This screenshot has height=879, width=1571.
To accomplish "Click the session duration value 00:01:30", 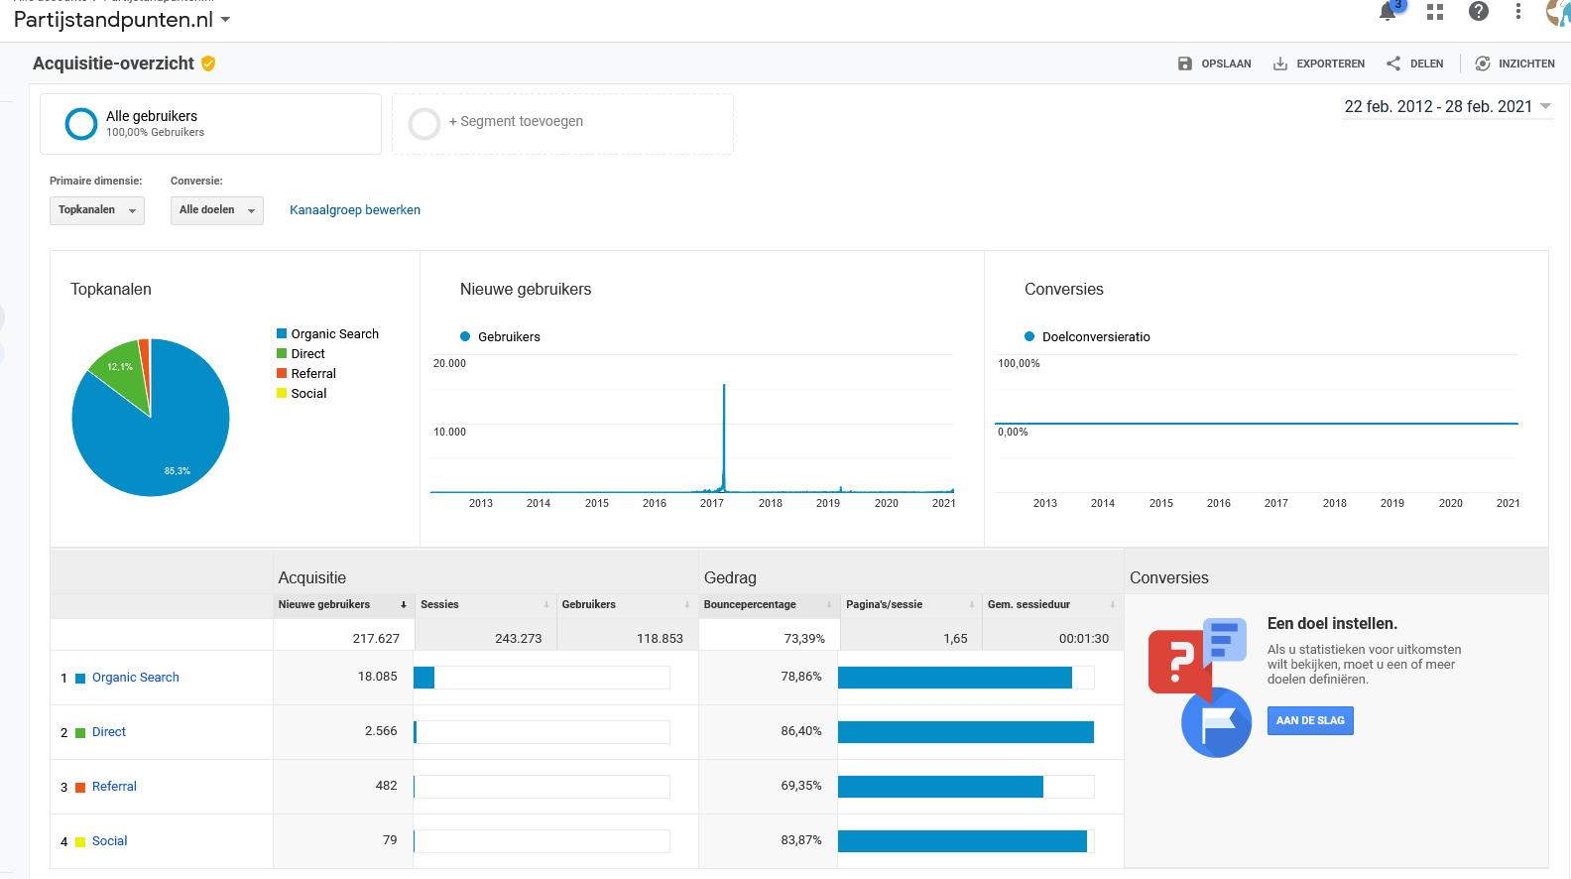I will click(1084, 638).
